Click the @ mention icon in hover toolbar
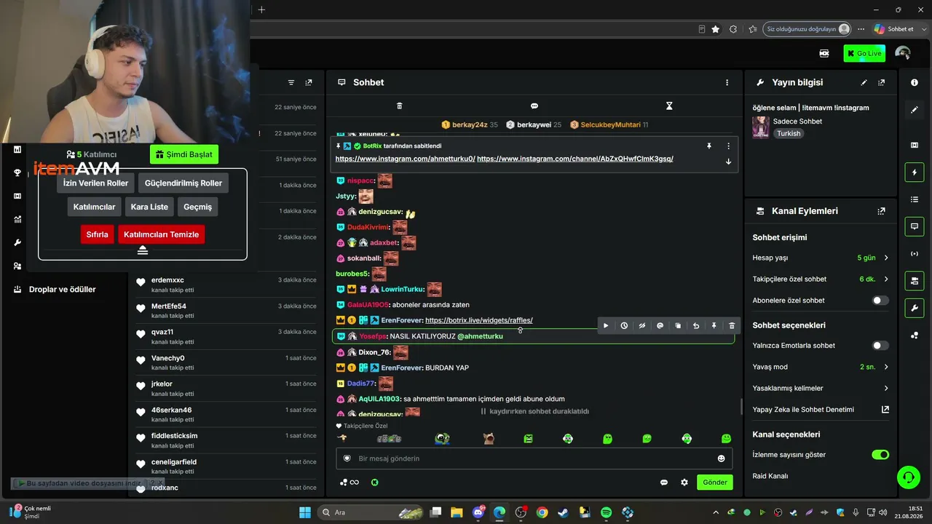The width and height of the screenshot is (932, 524). click(660, 326)
